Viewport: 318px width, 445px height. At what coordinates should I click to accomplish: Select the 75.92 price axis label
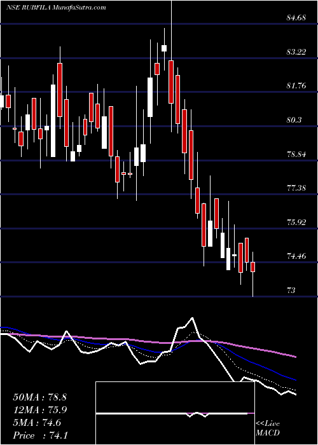(296, 222)
